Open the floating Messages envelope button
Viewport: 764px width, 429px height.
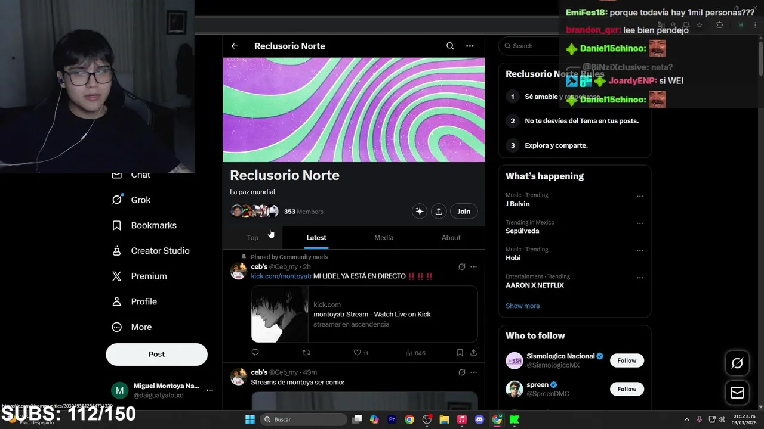click(737, 393)
